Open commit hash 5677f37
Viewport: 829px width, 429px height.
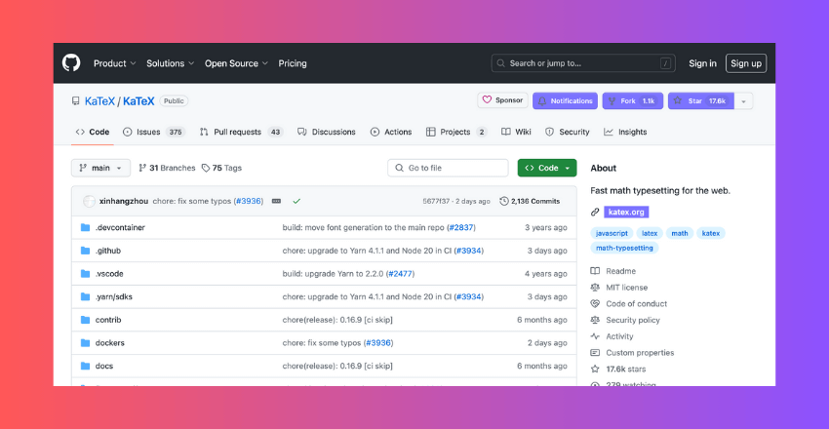coord(436,201)
